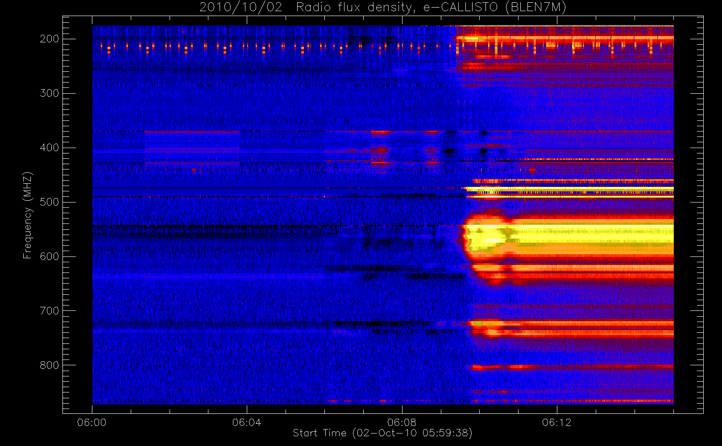
Task: Select the 500 frequency tick label
Action: coord(50,202)
